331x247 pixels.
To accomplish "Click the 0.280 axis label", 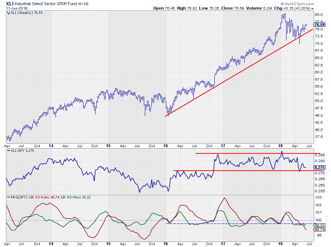I will pyautogui.click(x=320, y=161).
